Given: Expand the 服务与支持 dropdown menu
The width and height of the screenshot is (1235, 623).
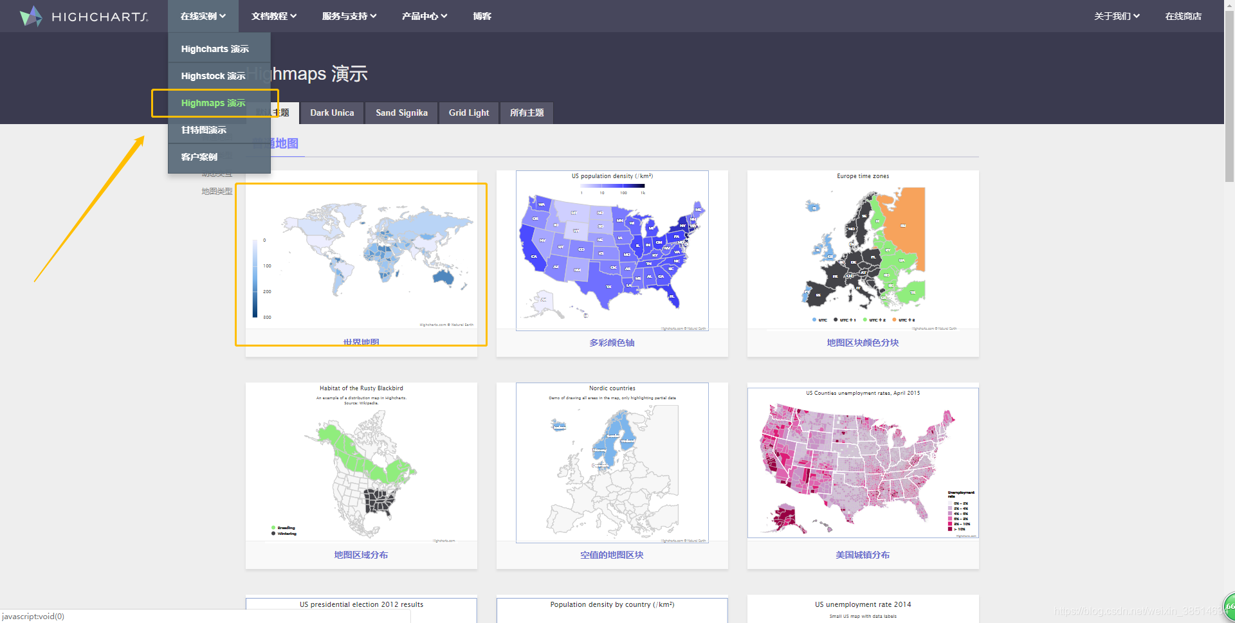Looking at the screenshot, I should 349,16.
